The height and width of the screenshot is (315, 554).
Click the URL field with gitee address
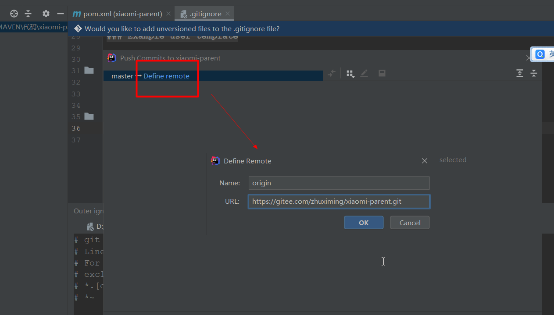[339, 202]
